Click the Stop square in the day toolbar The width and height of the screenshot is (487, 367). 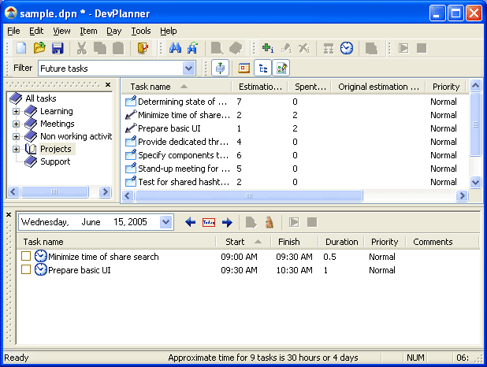[x=312, y=222]
